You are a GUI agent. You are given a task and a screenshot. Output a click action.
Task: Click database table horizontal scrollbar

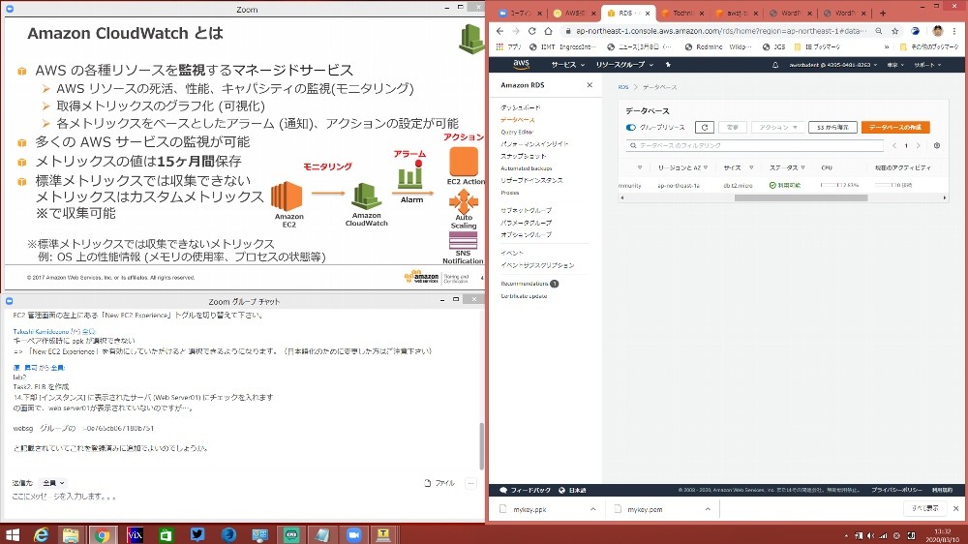coord(801,198)
